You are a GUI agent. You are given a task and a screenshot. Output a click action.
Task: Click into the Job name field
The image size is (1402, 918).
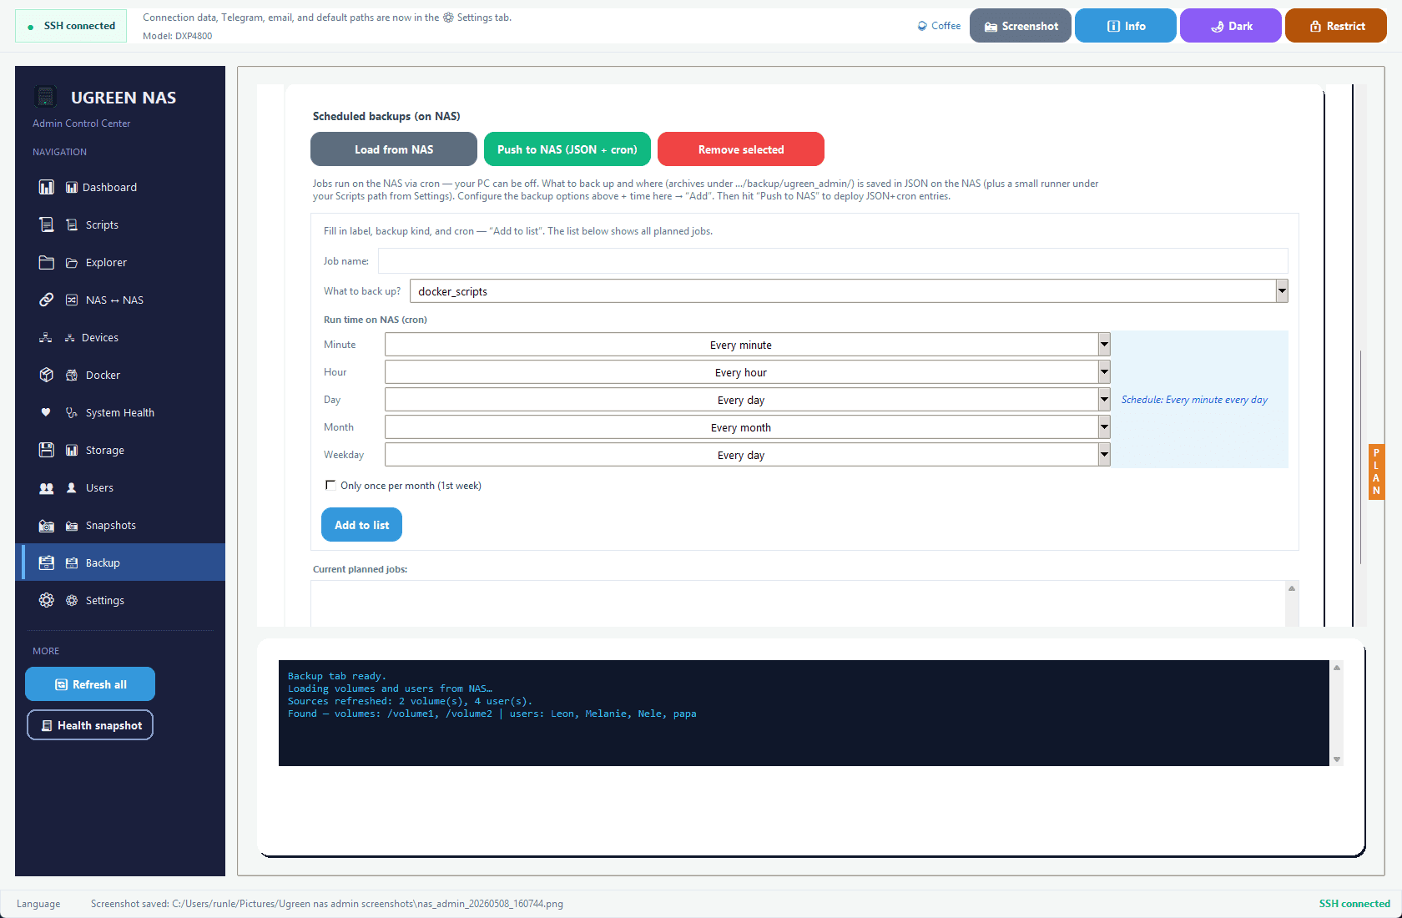coord(833,260)
